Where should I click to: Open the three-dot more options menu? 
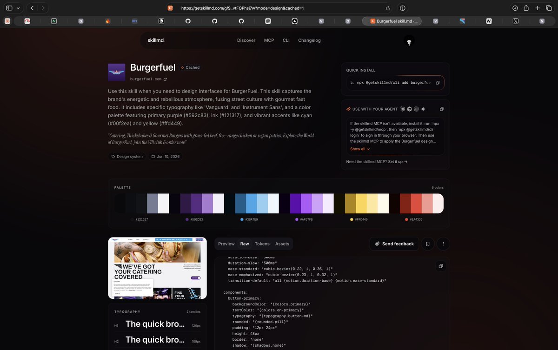click(x=443, y=244)
